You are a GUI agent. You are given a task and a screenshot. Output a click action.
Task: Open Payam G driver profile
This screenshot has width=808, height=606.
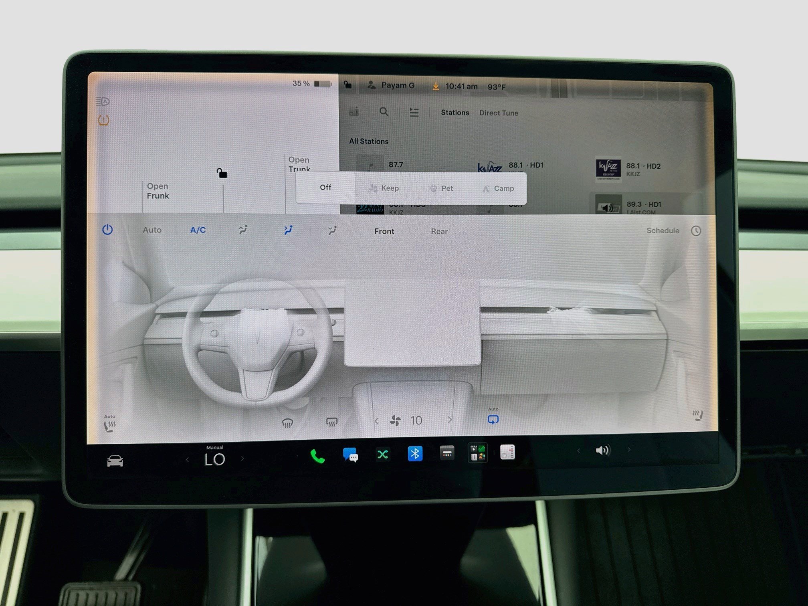[x=391, y=85]
